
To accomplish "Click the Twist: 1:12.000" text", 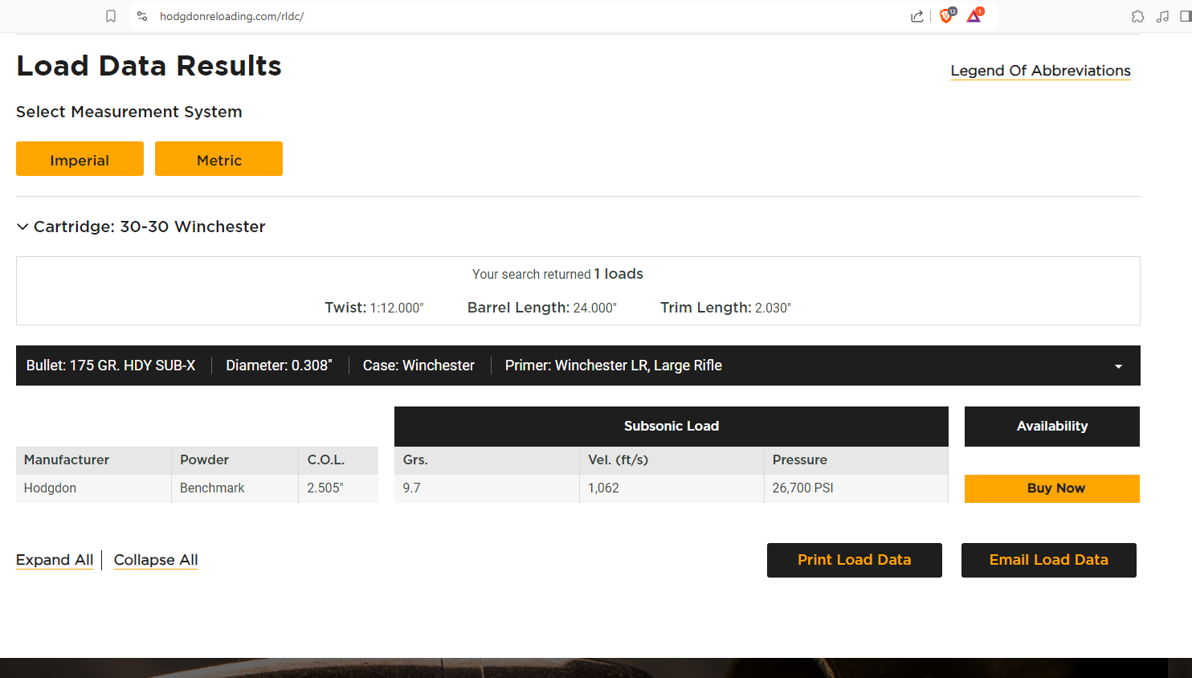I will tap(374, 308).
